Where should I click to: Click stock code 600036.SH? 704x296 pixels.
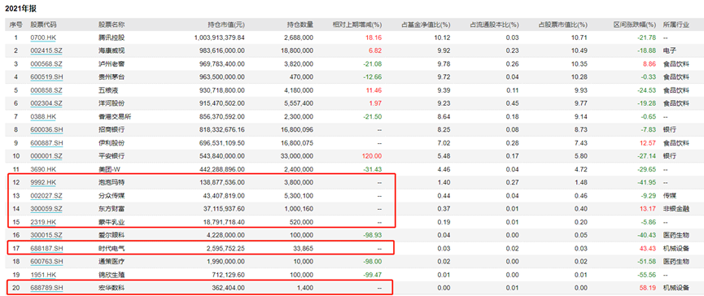[46, 129]
